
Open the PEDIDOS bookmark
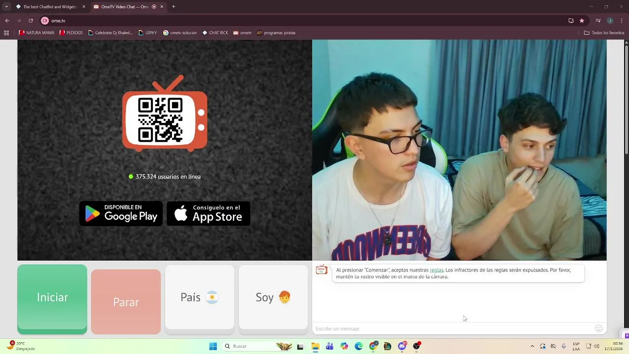71,33
